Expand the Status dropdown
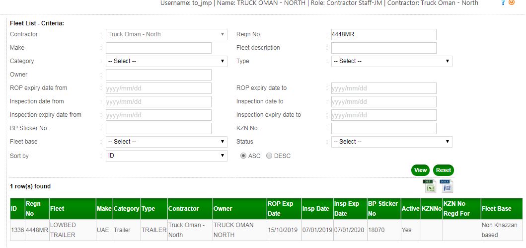526x248 pixels. tap(391, 142)
